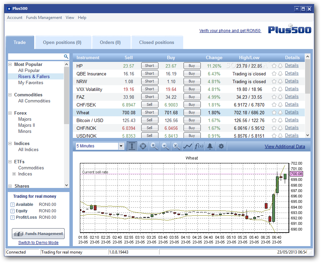
Task: Click star icon in Wheat row
Action: click(274, 112)
